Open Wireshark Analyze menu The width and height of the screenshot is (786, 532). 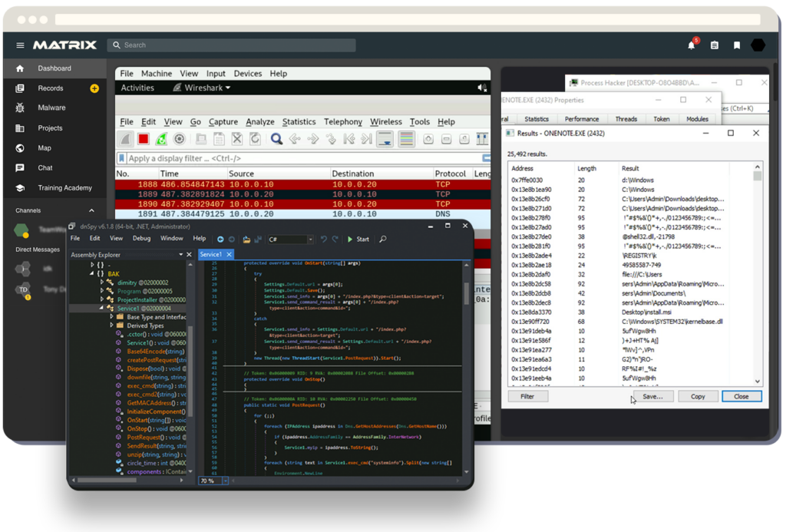tap(259, 122)
